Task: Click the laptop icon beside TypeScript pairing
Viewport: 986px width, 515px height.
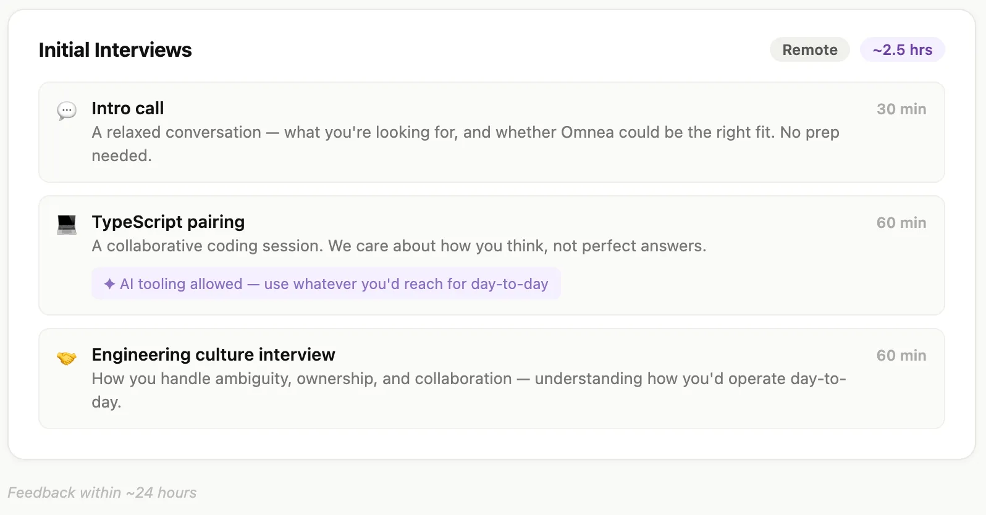Action: point(67,224)
